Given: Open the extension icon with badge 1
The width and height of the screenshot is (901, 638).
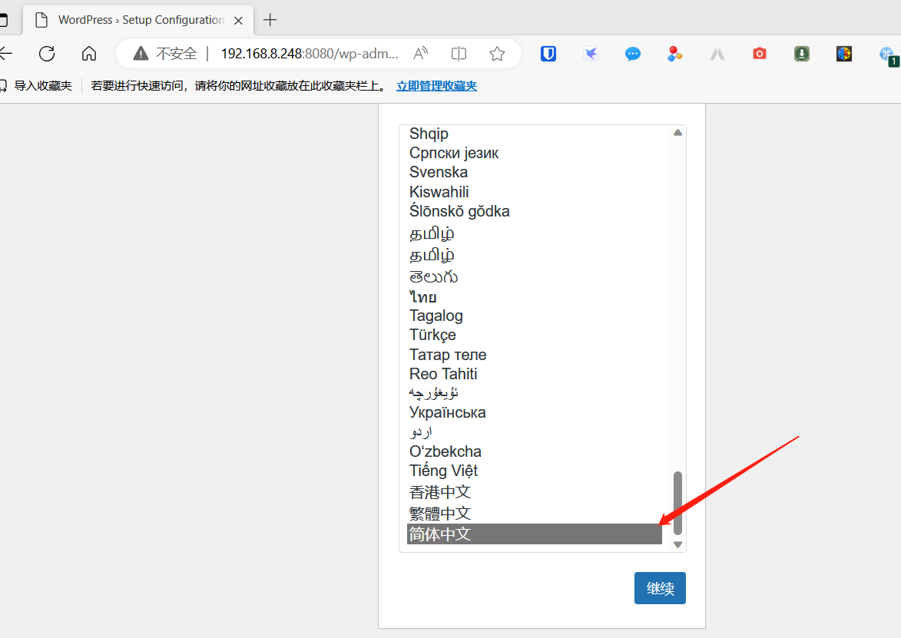Looking at the screenshot, I should 889,56.
